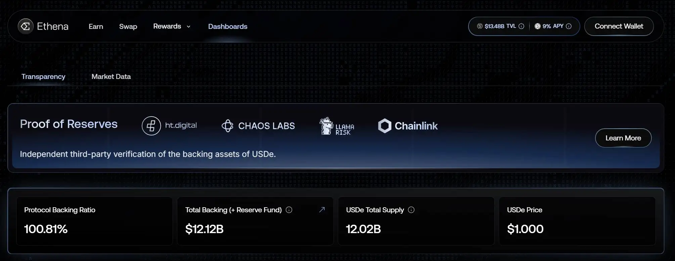
Task: Expand the Rewards dropdown menu
Action: [172, 26]
